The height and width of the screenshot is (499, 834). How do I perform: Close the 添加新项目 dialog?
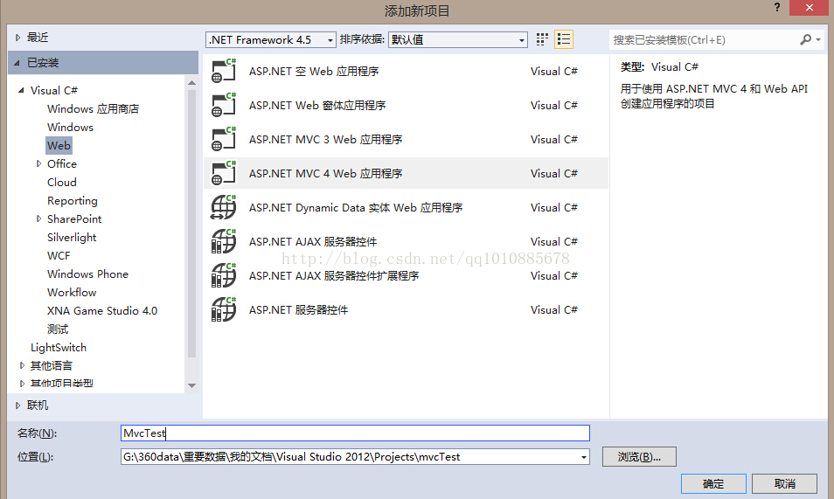click(809, 8)
